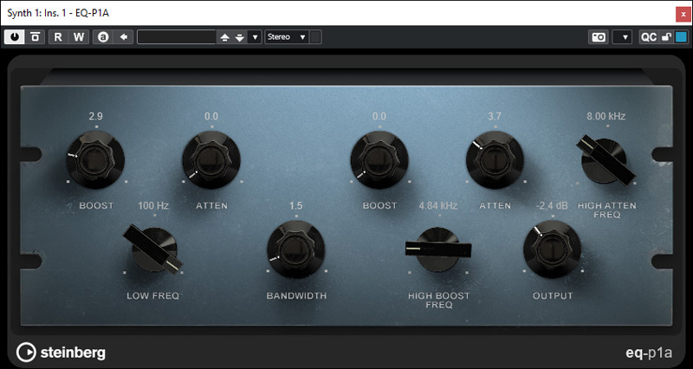
Task: Click the High Atten Freq selector knob
Action: 605,160
